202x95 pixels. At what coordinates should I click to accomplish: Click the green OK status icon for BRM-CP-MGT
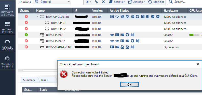click(x=26, y=35)
